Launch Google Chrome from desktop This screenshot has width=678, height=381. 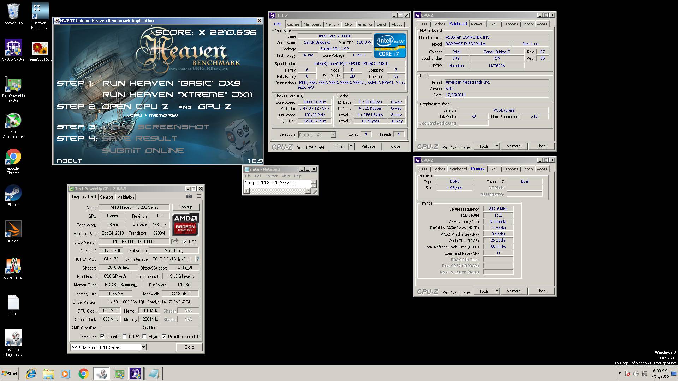[13, 162]
